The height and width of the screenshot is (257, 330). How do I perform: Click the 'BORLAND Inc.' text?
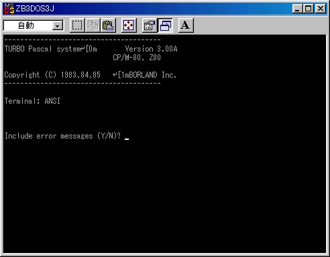pos(153,75)
